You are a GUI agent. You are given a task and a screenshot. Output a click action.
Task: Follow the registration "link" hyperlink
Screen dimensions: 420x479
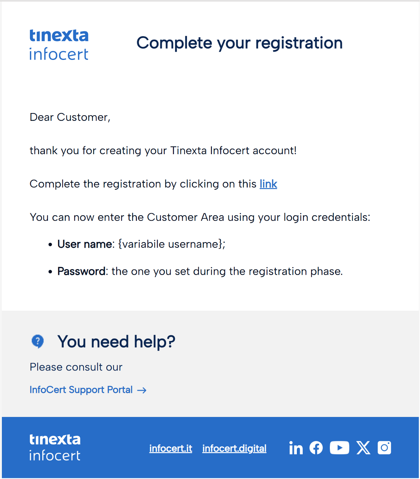pyautogui.click(x=268, y=184)
